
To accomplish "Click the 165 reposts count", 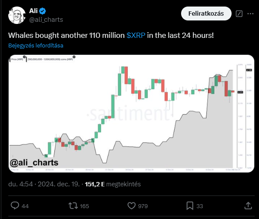I will [x=84, y=206].
